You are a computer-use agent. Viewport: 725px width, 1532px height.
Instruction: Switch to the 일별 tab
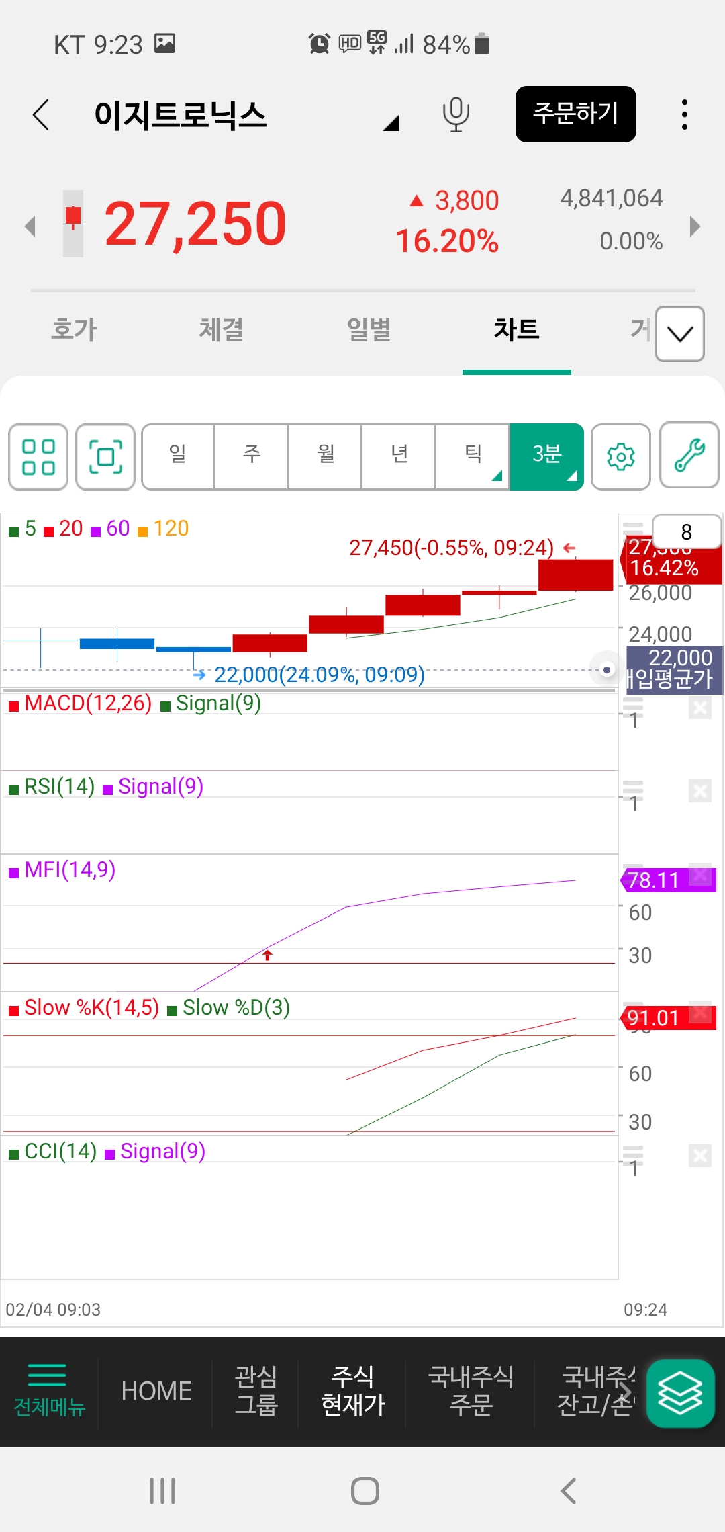(x=369, y=330)
